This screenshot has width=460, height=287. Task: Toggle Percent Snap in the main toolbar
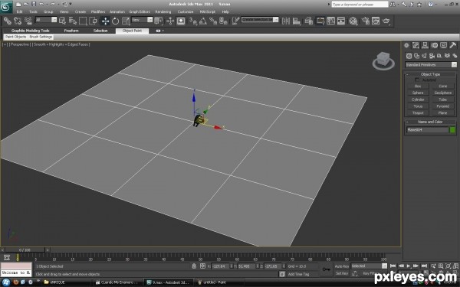coord(213,21)
